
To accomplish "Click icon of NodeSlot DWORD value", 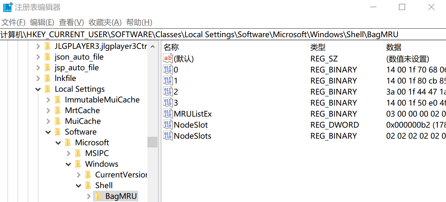I will (168, 124).
